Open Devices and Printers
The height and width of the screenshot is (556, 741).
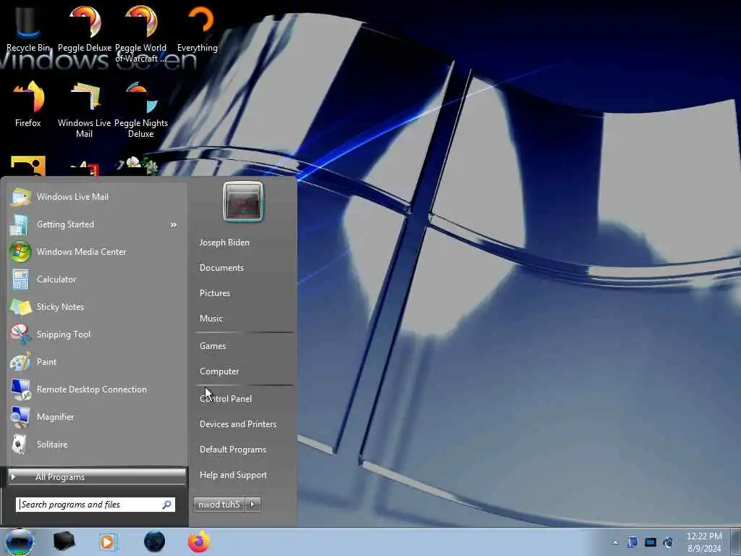pos(237,424)
